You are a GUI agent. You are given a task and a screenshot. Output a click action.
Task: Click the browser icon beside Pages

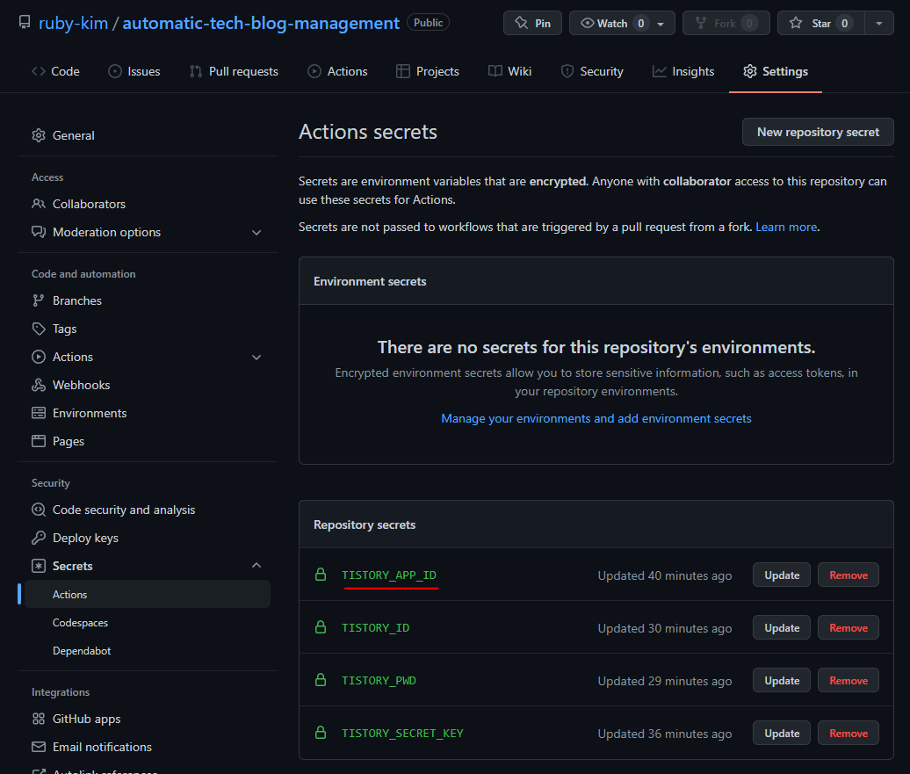[x=39, y=441]
